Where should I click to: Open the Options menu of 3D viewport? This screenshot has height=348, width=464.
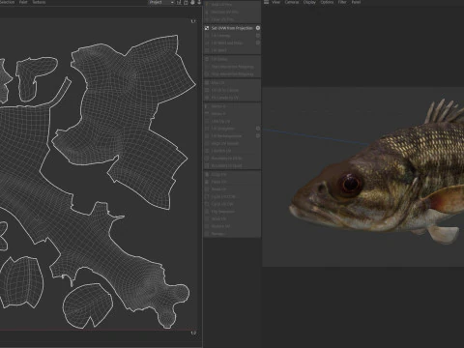[327, 2]
